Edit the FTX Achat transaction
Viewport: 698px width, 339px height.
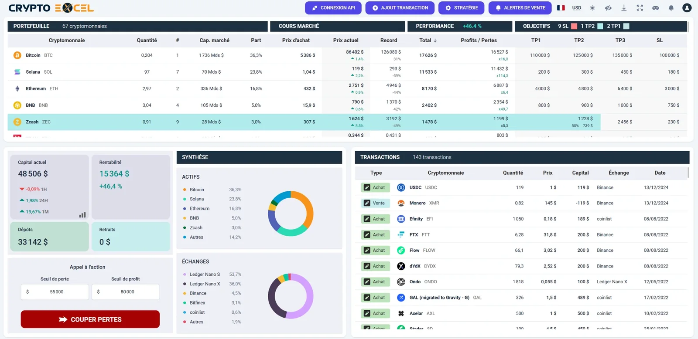375,234
